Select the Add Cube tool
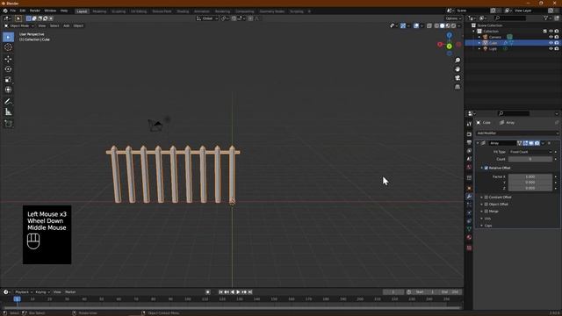This screenshot has width=562, height=316. (8, 124)
